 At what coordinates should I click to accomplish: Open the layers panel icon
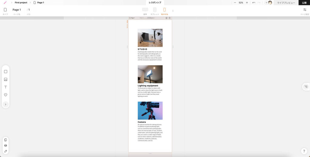point(5,146)
